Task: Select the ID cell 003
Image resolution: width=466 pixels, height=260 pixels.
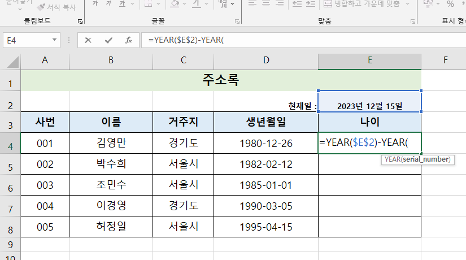Action: (x=45, y=185)
